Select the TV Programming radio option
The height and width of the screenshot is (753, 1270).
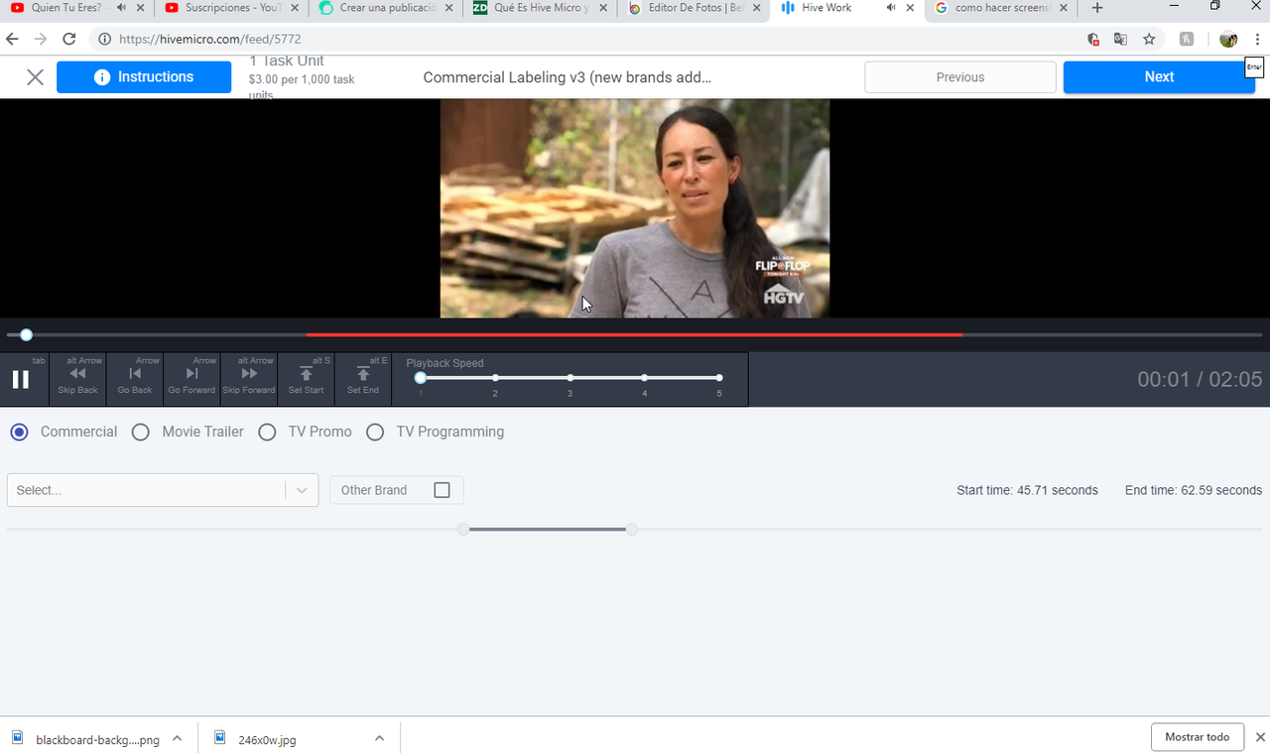pyautogui.click(x=375, y=432)
